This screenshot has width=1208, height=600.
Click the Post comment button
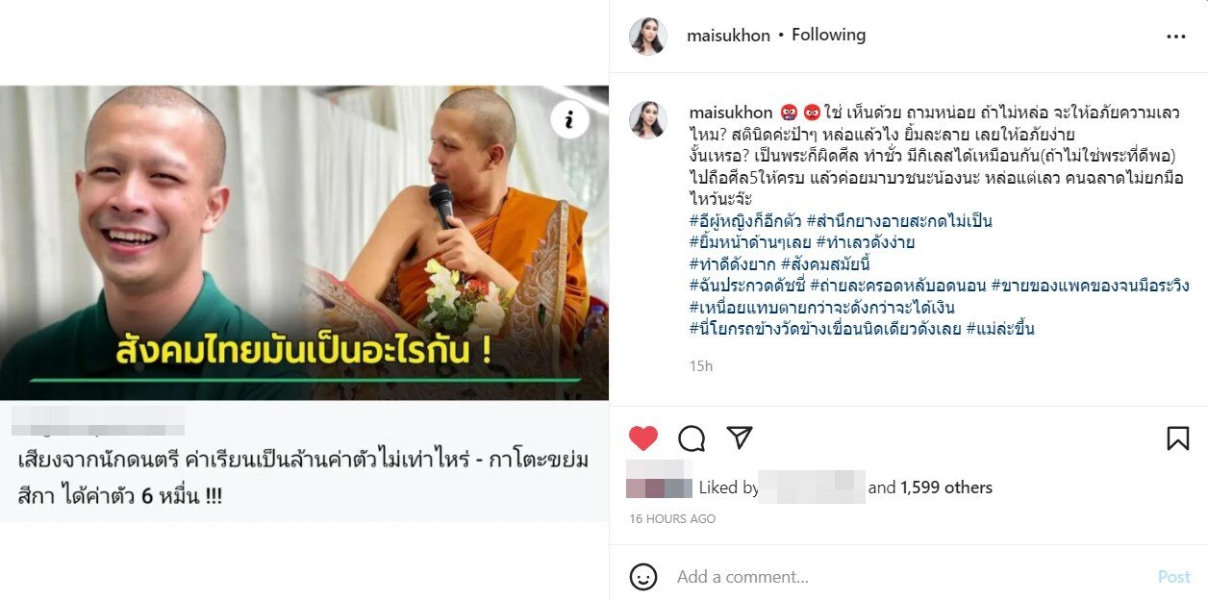pyautogui.click(x=1174, y=577)
